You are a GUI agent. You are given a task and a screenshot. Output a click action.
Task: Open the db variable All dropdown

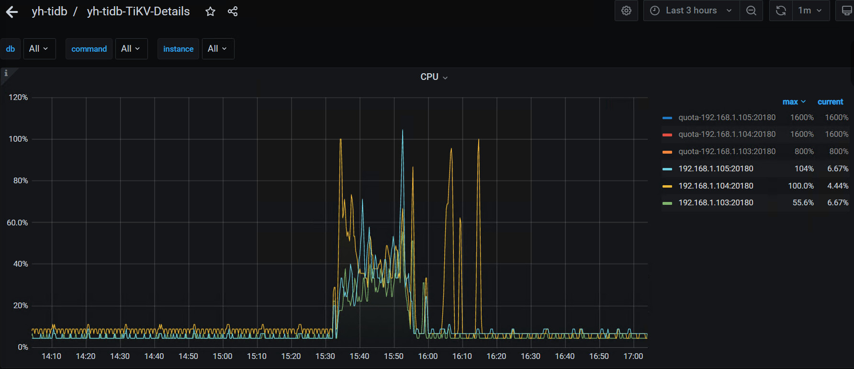click(x=39, y=49)
